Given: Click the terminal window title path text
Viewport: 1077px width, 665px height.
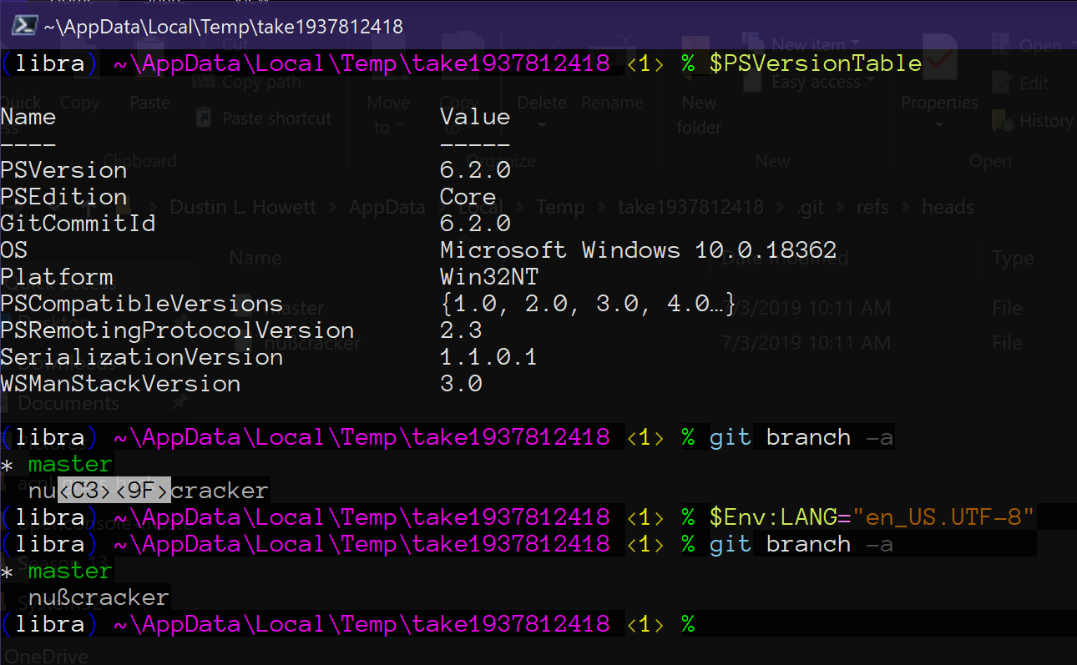Looking at the screenshot, I should 223,27.
